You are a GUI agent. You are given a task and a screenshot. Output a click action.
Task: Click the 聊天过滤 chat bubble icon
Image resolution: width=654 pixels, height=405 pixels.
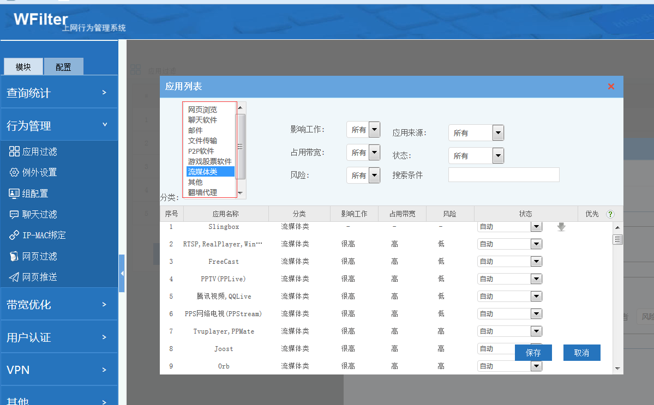(14, 214)
